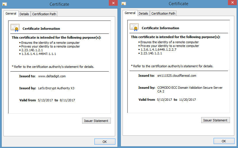The width and height of the screenshot is (238, 148).
Task: Click 'Refer to the certification authority's statement' note in left window
Action: (53, 67)
